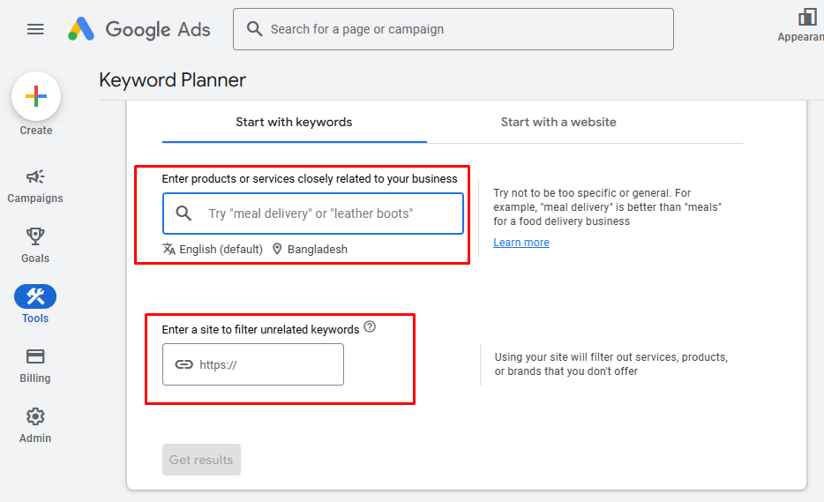Screen dimensions: 824x502
Task: Switch to Start with a website tab
Action: pos(558,123)
